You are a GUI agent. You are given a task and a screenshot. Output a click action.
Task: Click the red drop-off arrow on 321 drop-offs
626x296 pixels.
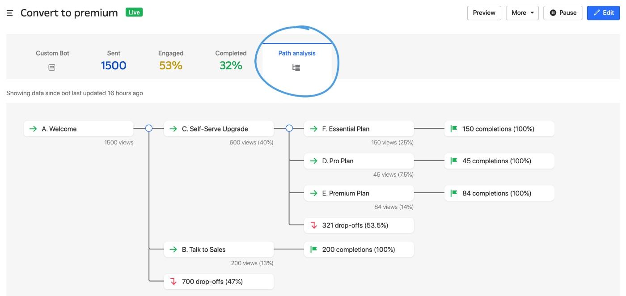point(313,225)
